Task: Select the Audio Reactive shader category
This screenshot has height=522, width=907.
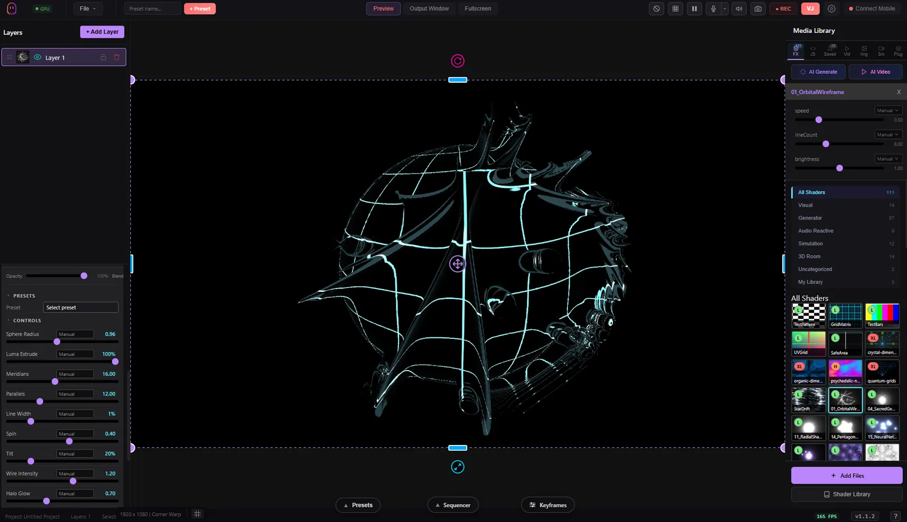Action: pyautogui.click(x=846, y=231)
